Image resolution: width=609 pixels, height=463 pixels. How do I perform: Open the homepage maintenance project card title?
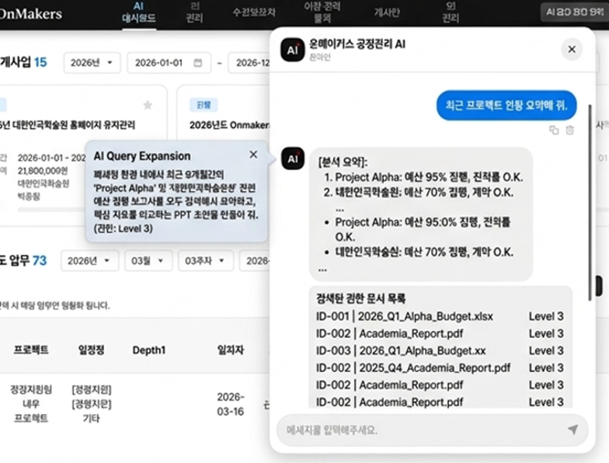(68, 125)
